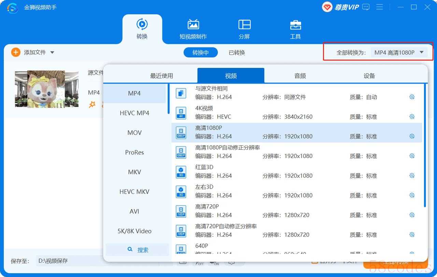Select HEVC MKV in the format list
Screen dimensions: 437x277
coord(135,192)
